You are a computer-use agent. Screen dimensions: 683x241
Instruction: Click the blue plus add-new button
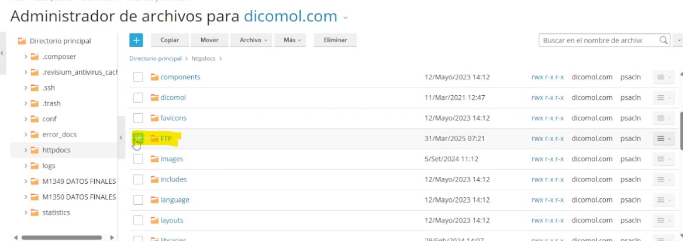(x=136, y=40)
